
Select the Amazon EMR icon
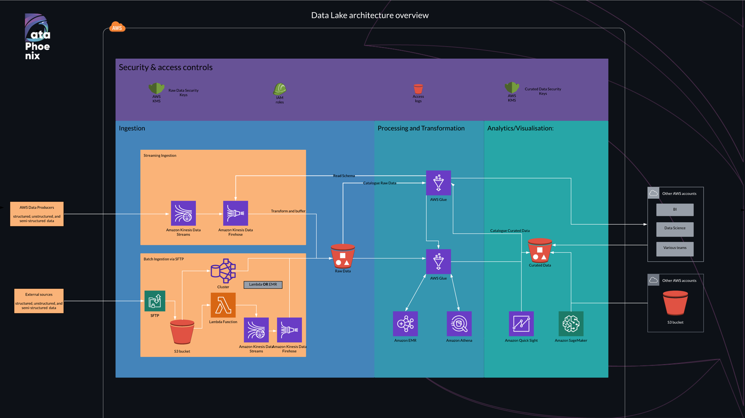(405, 324)
